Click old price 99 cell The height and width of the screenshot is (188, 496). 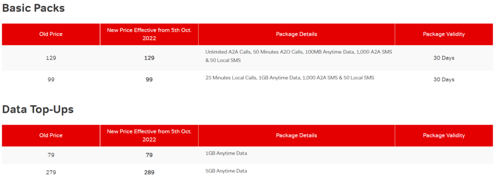pyautogui.click(x=51, y=79)
